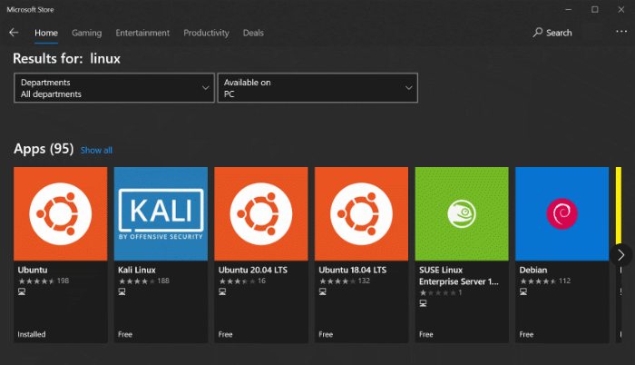Open the Ubuntu 20.04 LTS title
The image size is (635, 365).
[x=253, y=270]
